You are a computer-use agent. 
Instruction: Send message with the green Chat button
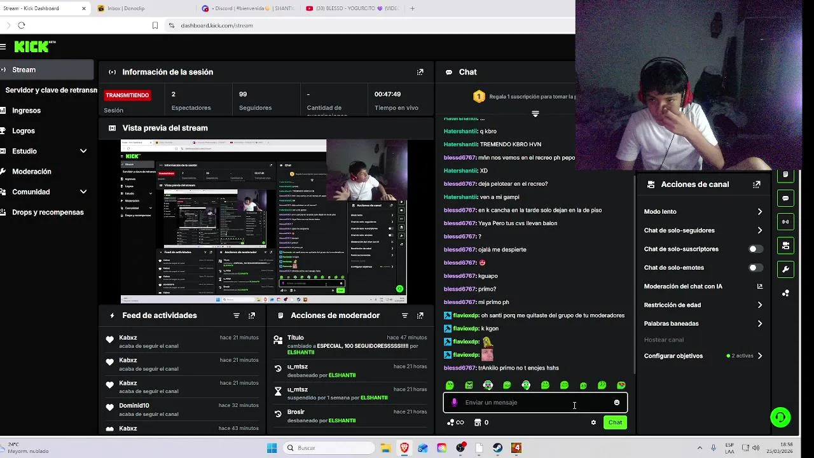(615, 422)
